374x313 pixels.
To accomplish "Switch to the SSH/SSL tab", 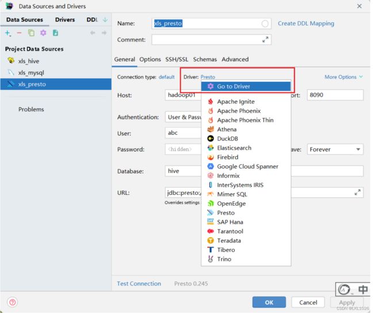I will coord(177,59).
